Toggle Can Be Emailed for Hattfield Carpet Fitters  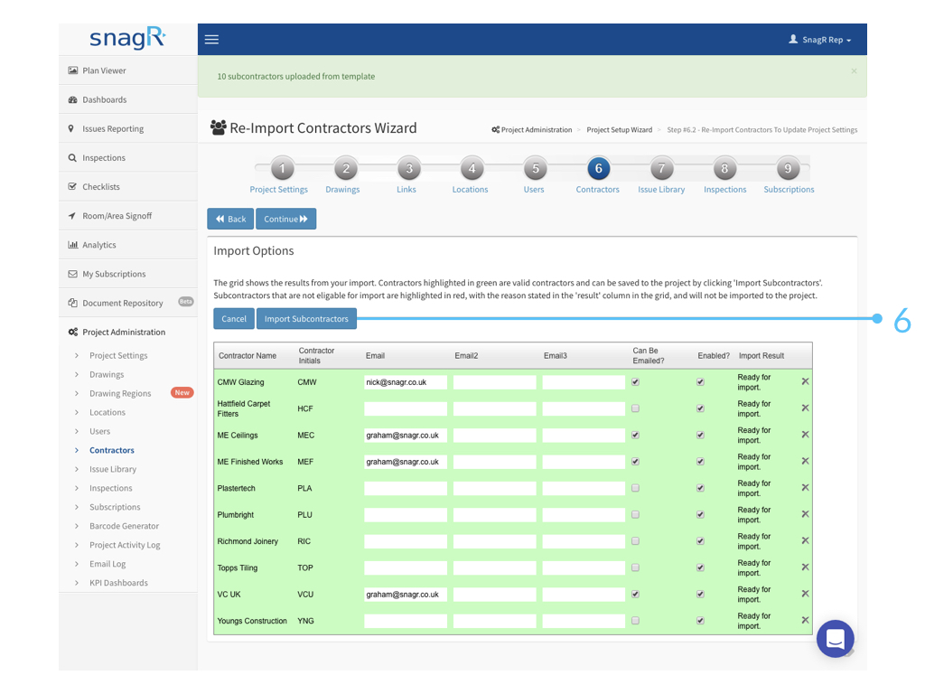coord(635,408)
